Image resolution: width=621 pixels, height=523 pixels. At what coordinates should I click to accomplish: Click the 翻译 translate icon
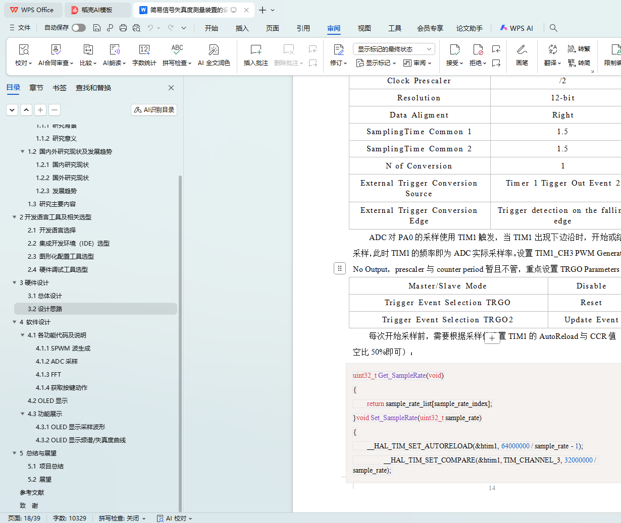point(552,50)
